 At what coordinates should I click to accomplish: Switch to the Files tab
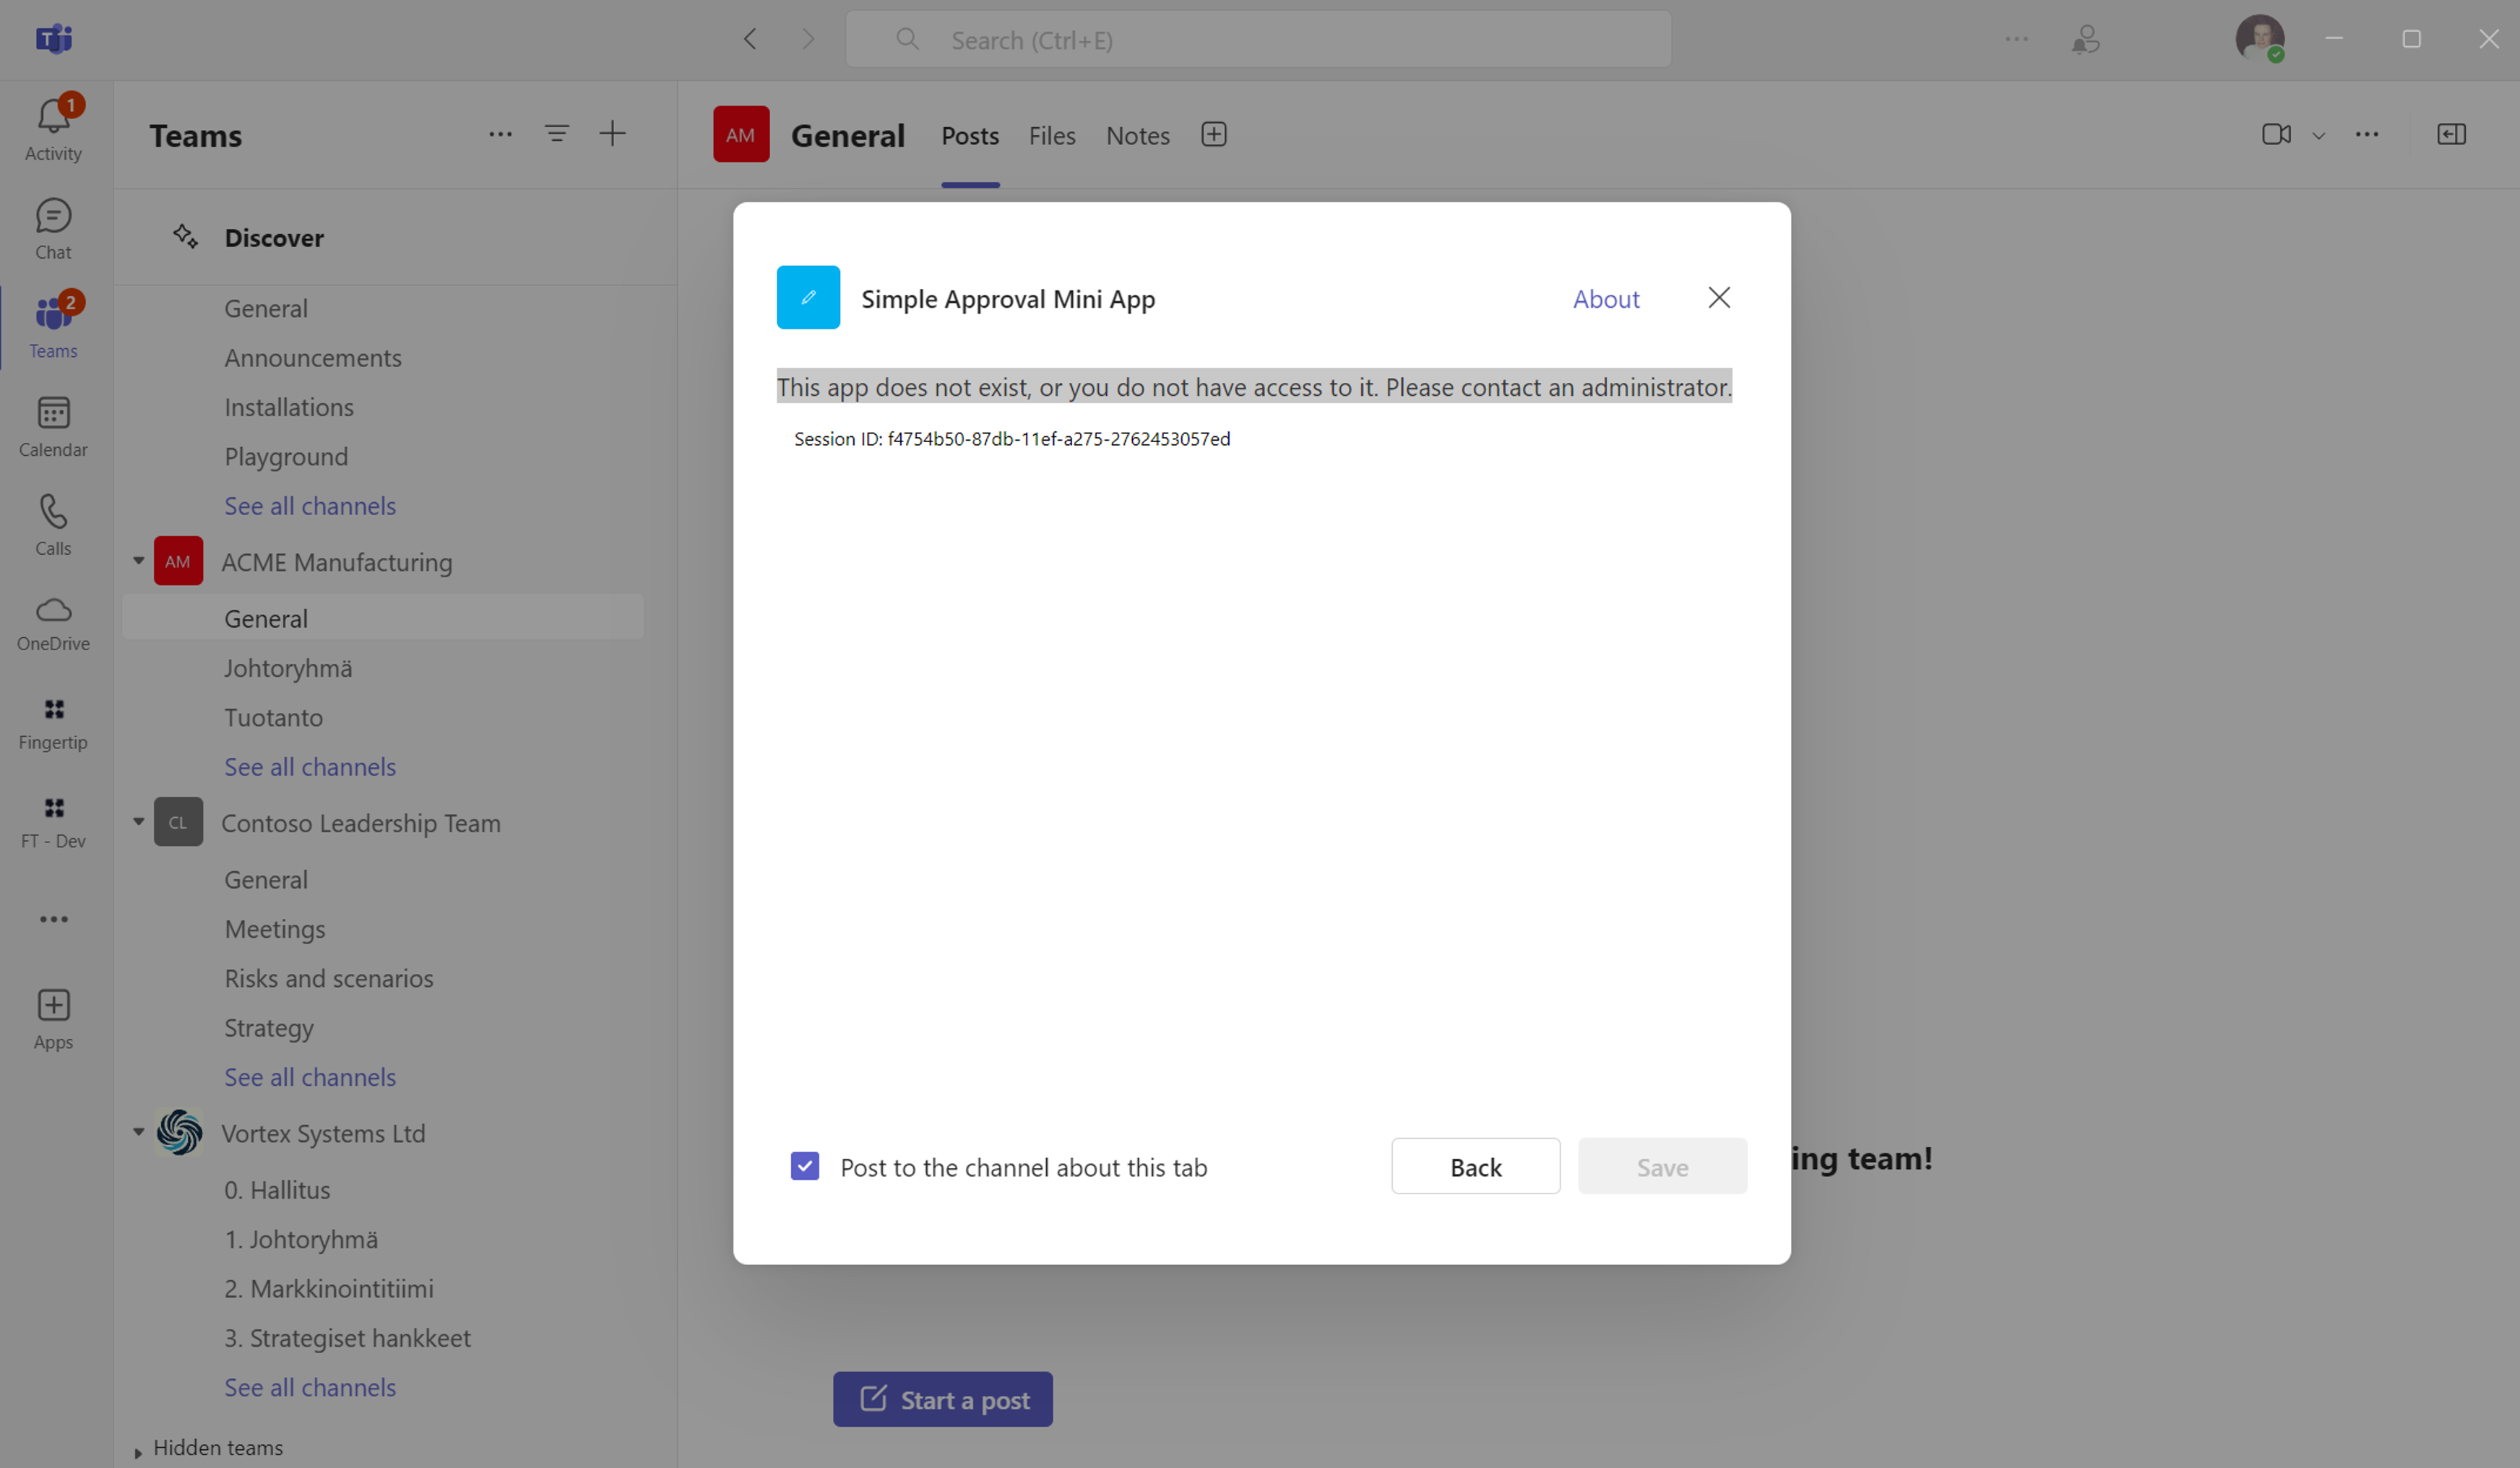pos(1051,135)
